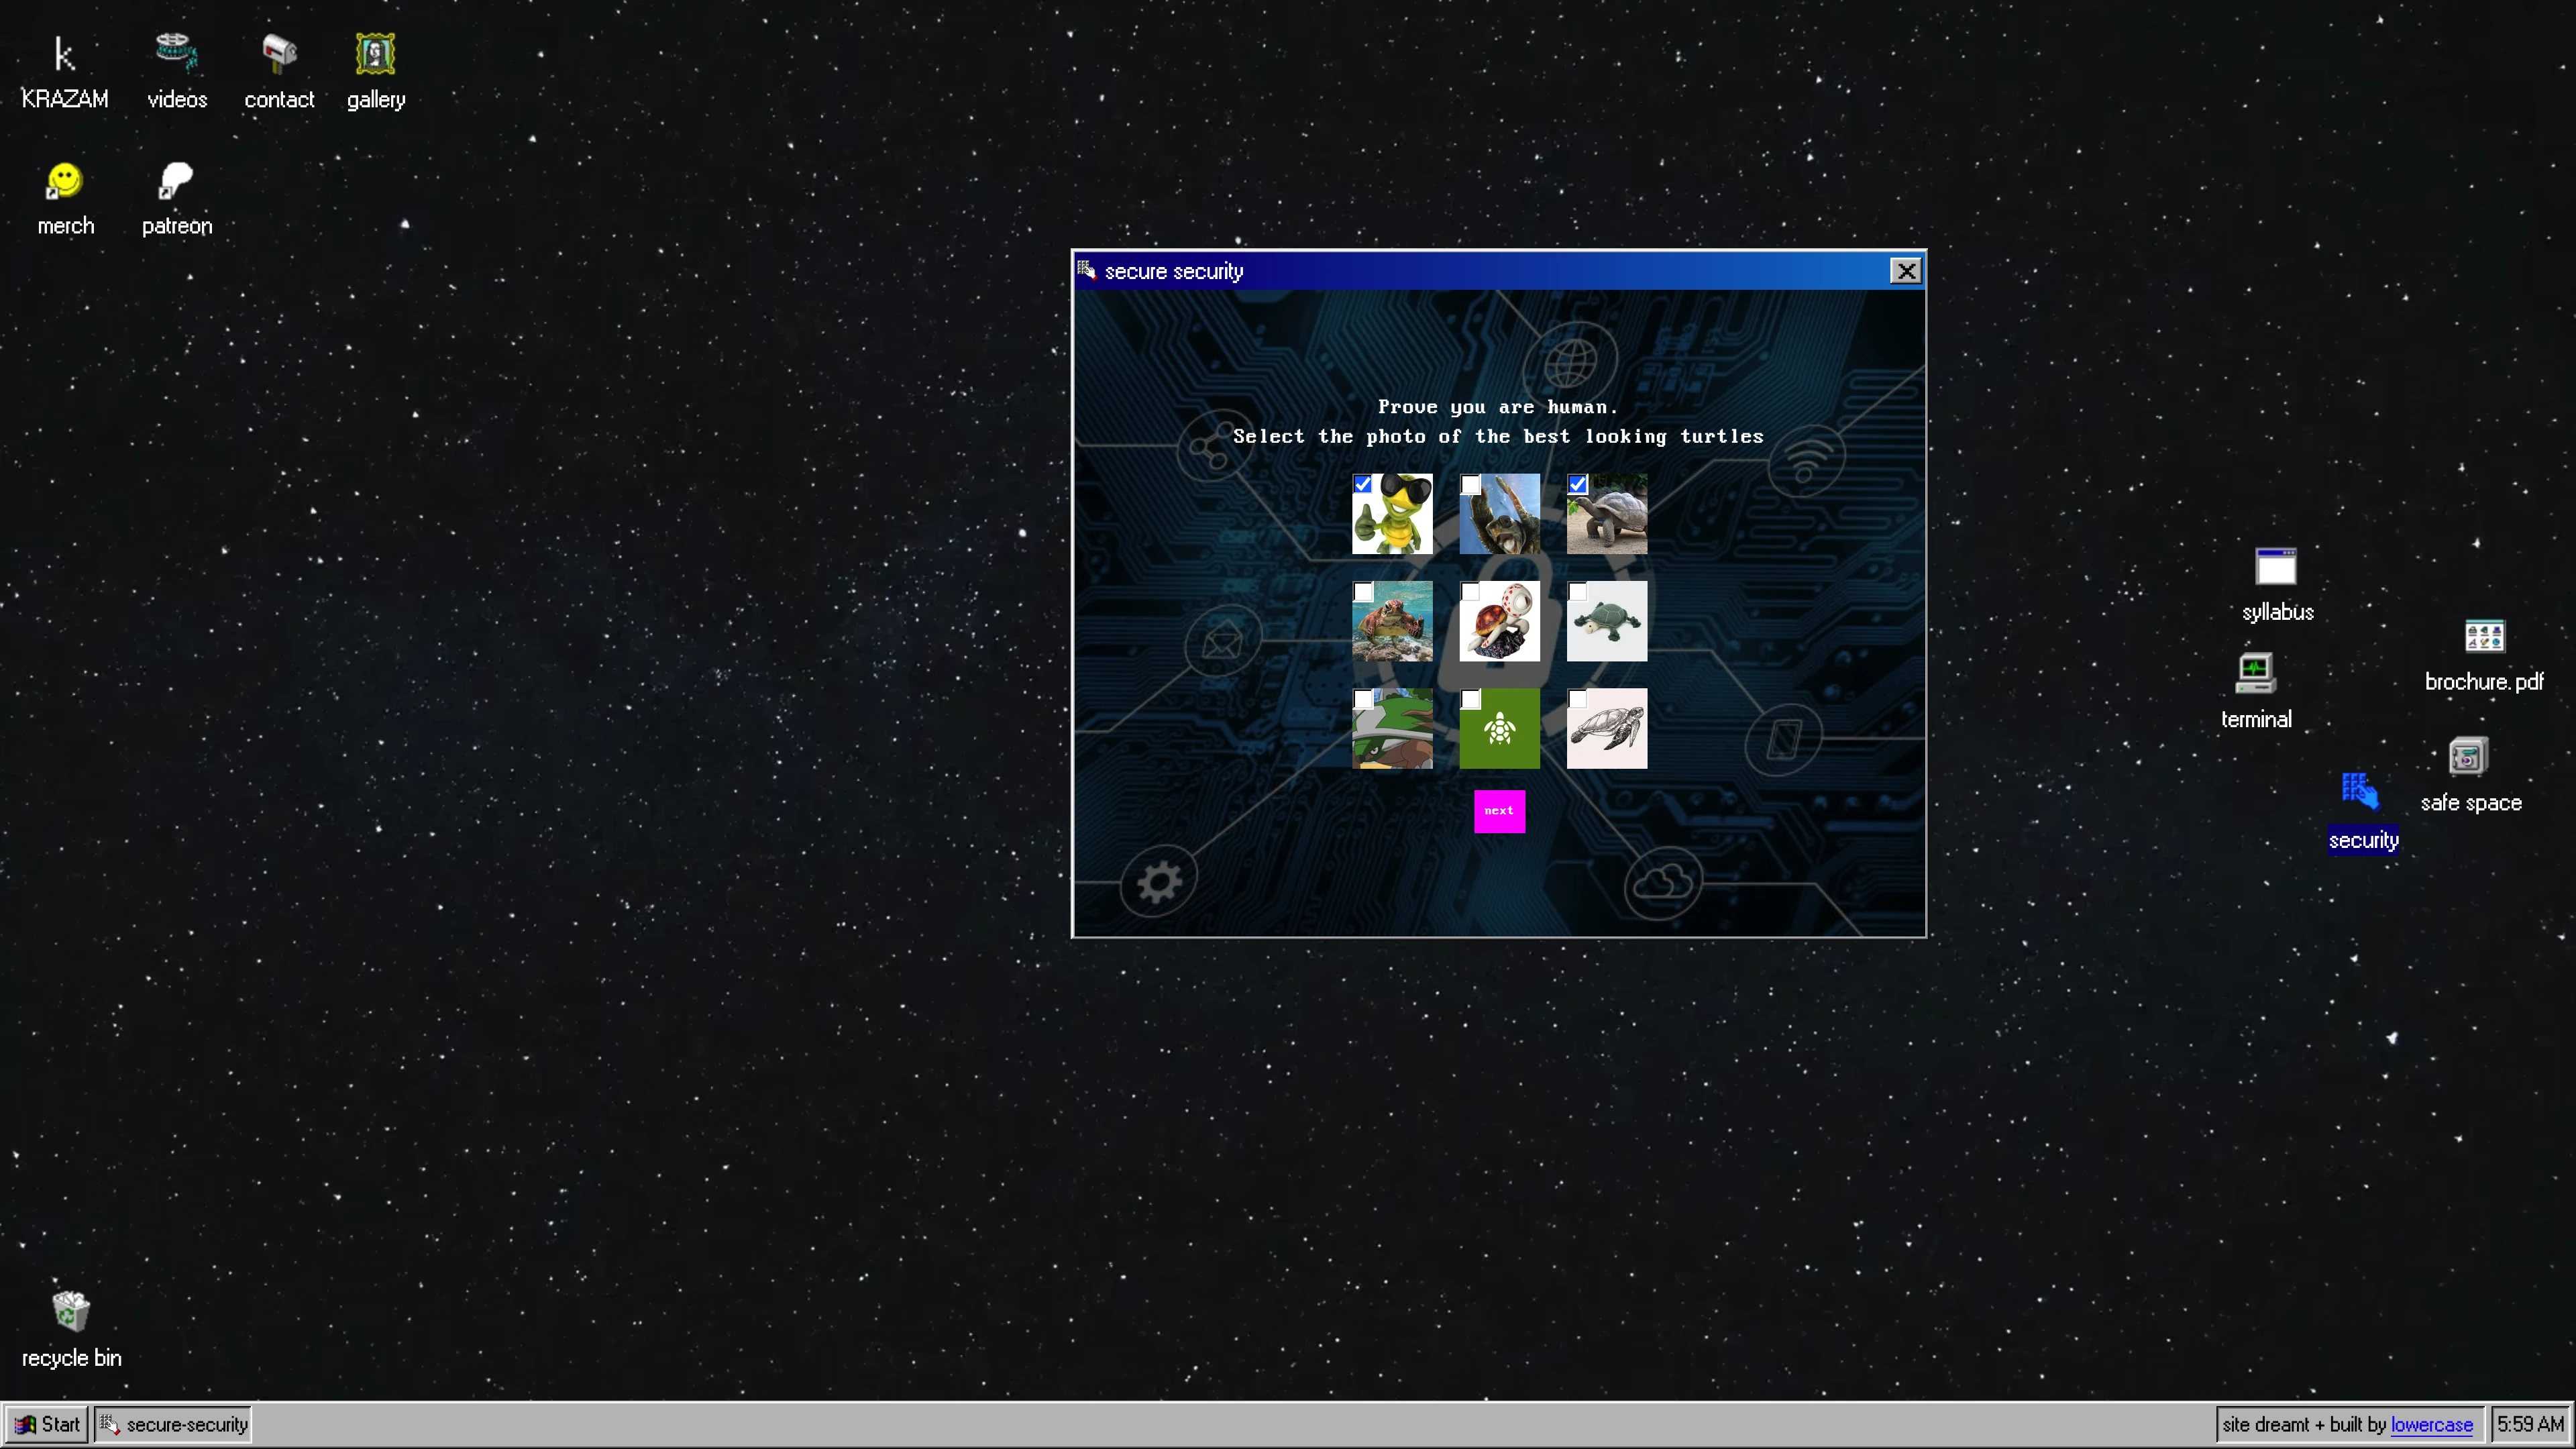The height and width of the screenshot is (1449, 2576).
Task: Uncheck the sunglasses cartoon turtle checkbox
Action: click(x=1362, y=485)
